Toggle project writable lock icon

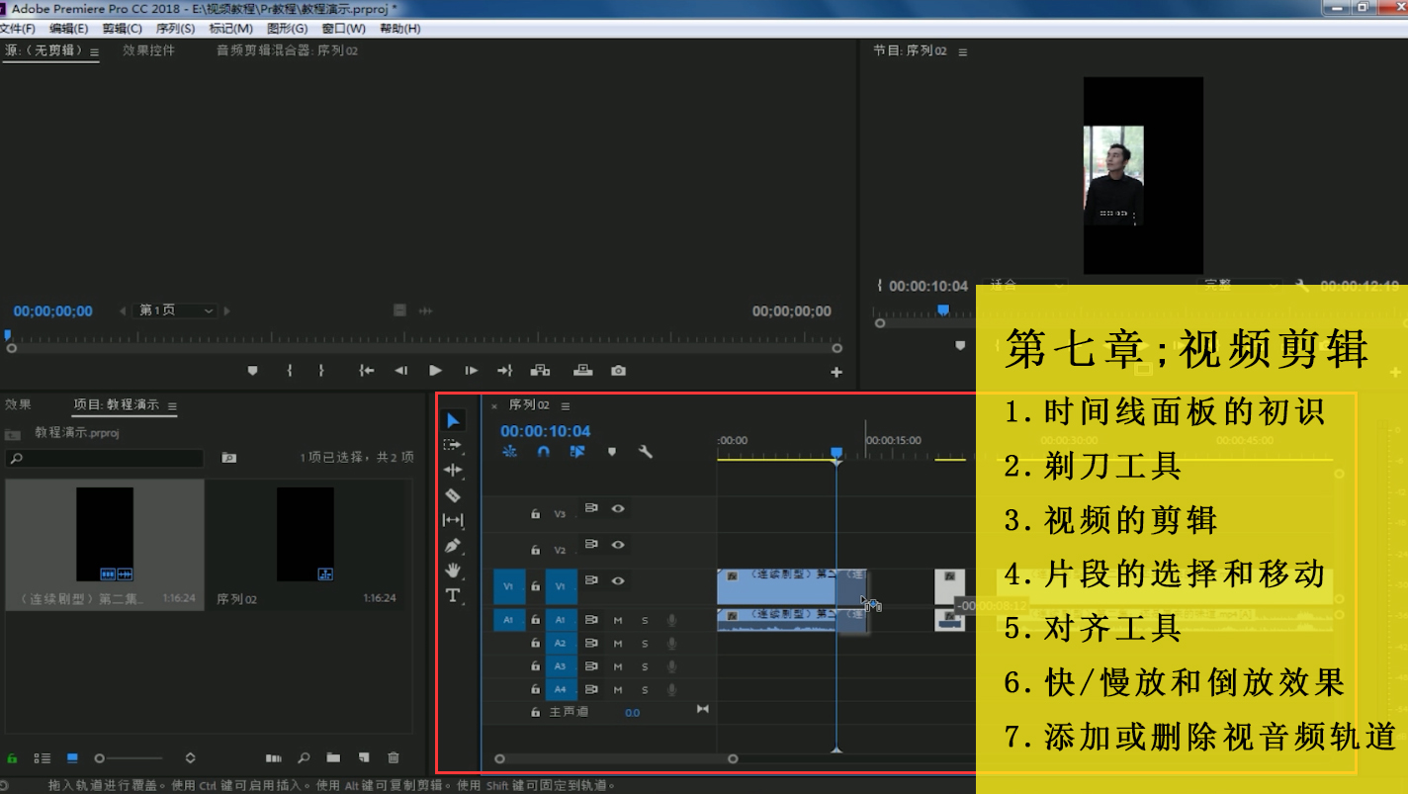pyautogui.click(x=12, y=758)
